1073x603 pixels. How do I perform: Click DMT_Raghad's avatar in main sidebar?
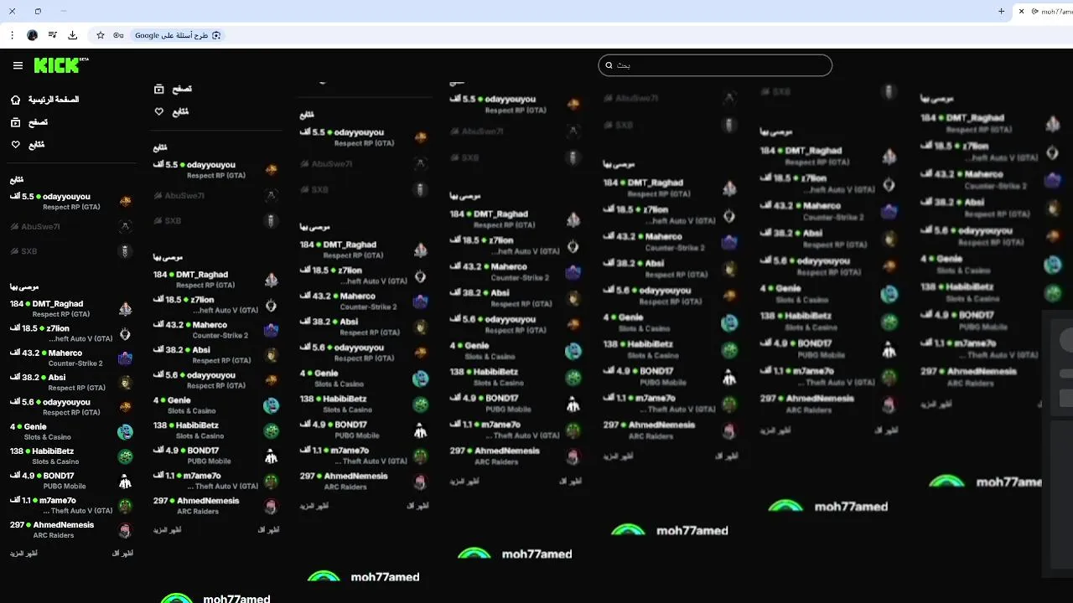[125, 309]
